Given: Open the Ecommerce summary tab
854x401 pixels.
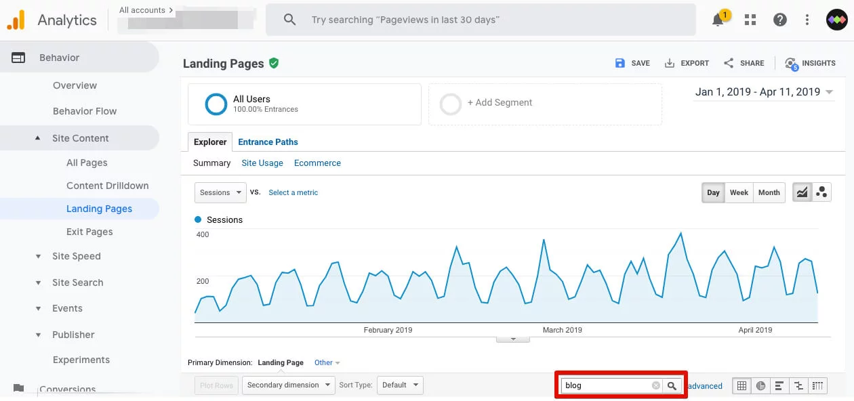Looking at the screenshot, I should [x=317, y=163].
